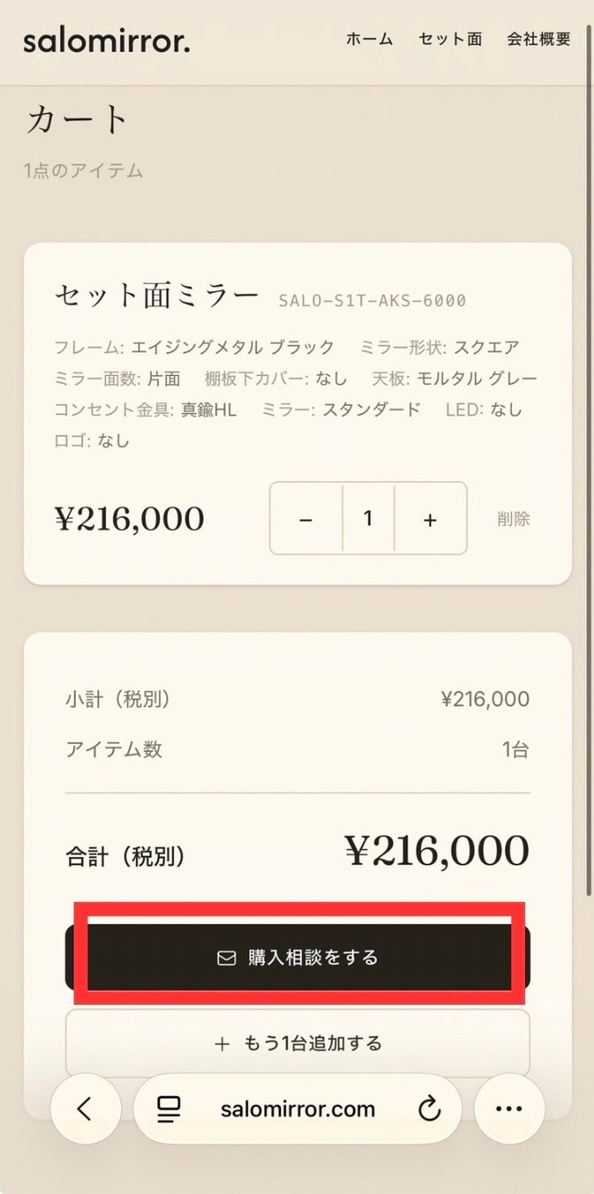Click the salomirror. logo

[107, 40]
